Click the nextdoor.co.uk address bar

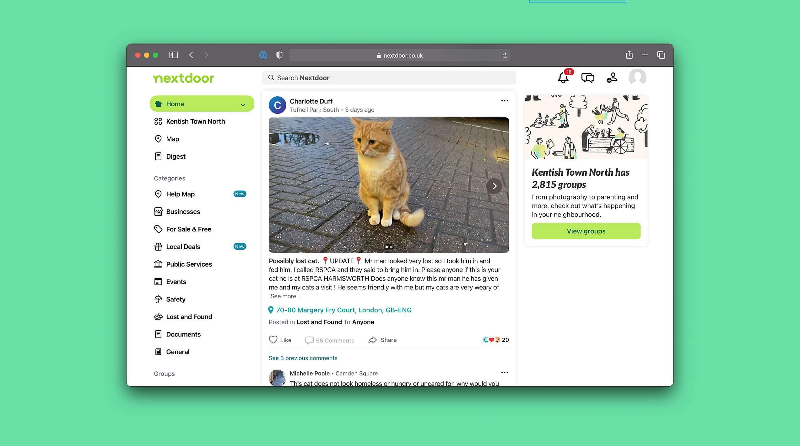click(x=400, y=56)
